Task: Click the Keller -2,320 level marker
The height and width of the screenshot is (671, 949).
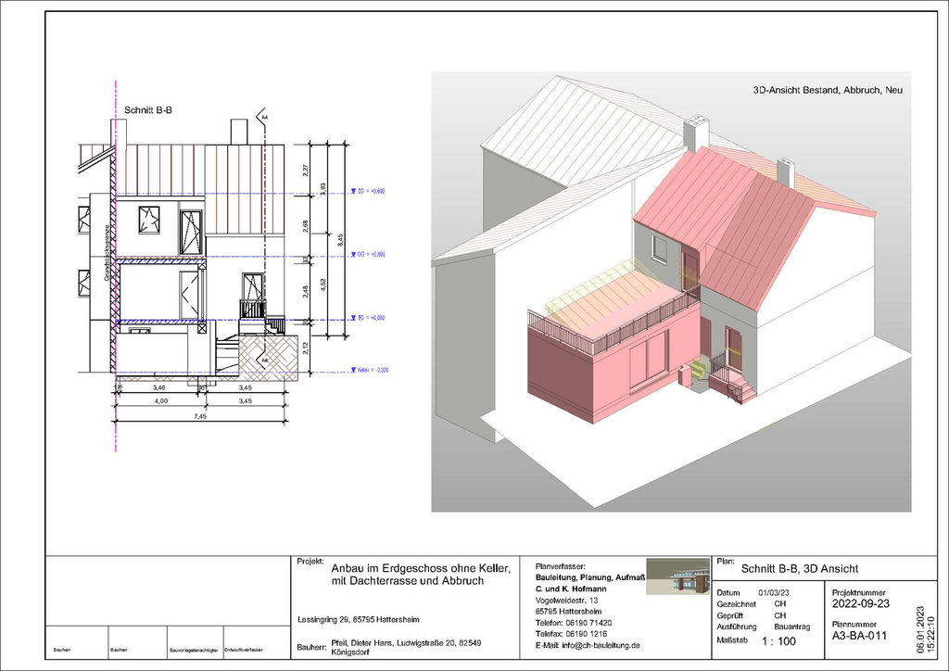Action: coord(351,369)
